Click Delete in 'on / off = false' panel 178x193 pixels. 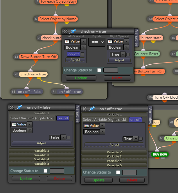[x=60, y=179]
